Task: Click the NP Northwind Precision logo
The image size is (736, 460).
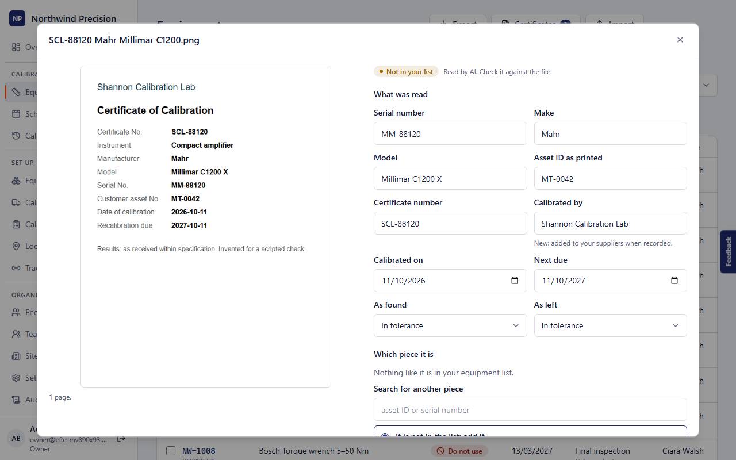Action: (17, 18)
